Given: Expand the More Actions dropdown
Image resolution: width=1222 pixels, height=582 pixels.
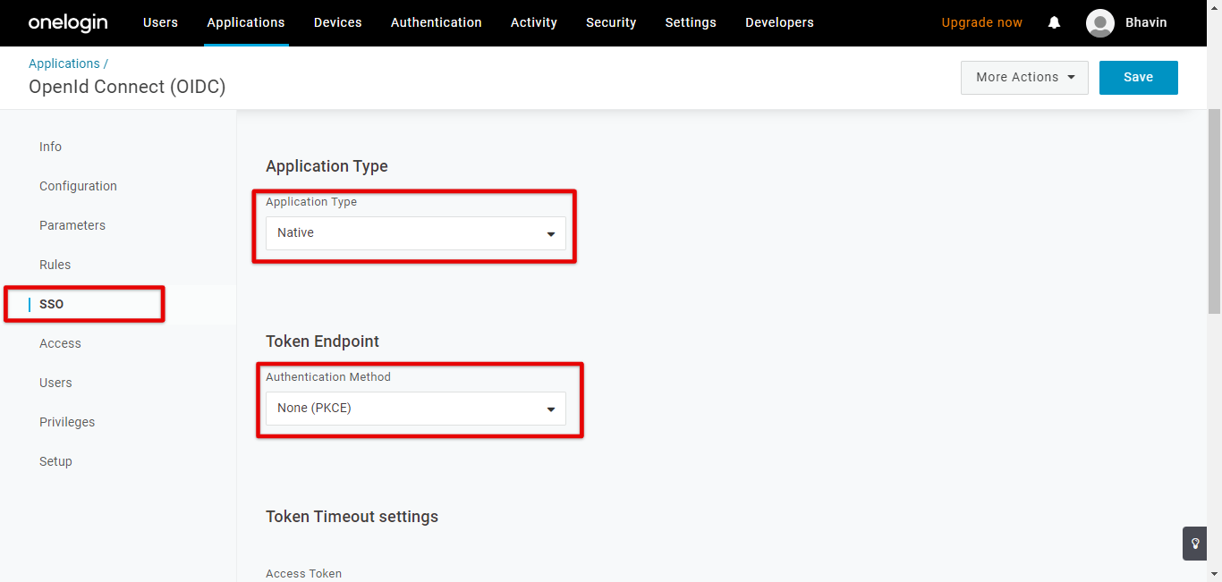Looking at the screenshot, I should [1024, 77].
